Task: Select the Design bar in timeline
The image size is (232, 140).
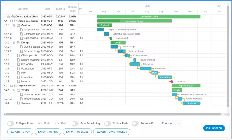Action: 118,43
